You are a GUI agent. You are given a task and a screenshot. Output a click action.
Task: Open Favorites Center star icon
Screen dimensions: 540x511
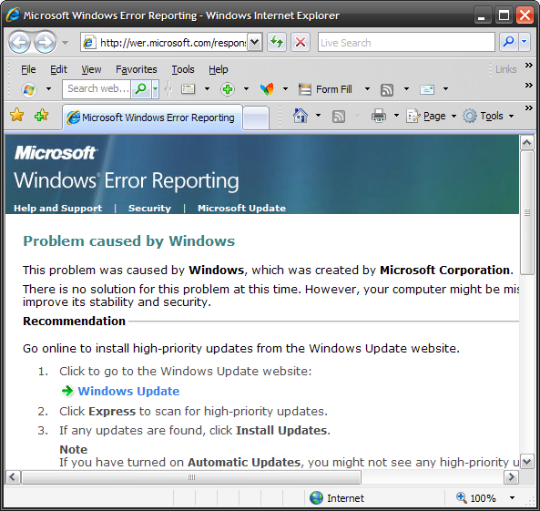[x=17, y=115]
